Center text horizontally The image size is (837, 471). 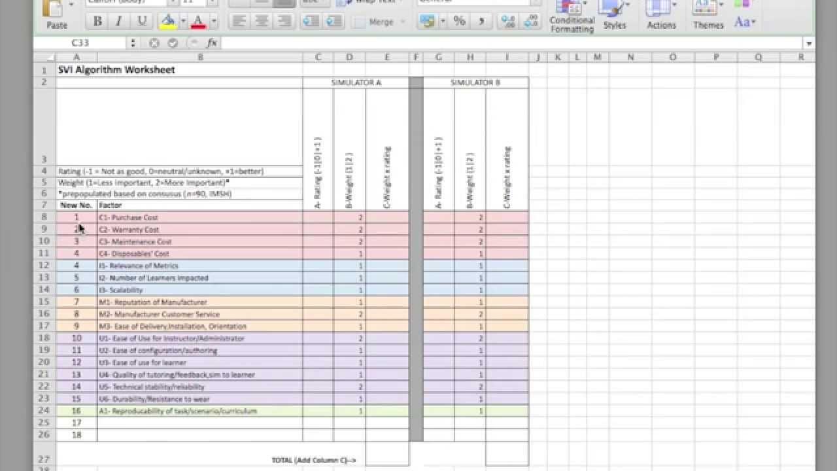coord(262,21)
